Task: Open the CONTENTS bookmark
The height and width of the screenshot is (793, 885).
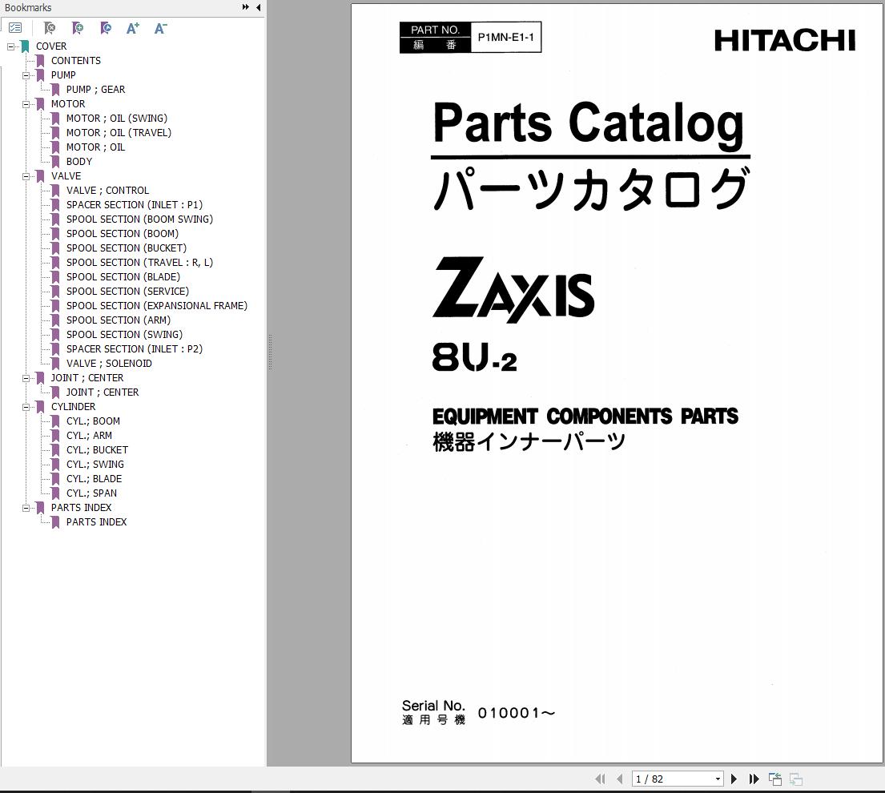Action: pyautogui.click(x=75, y=60)
